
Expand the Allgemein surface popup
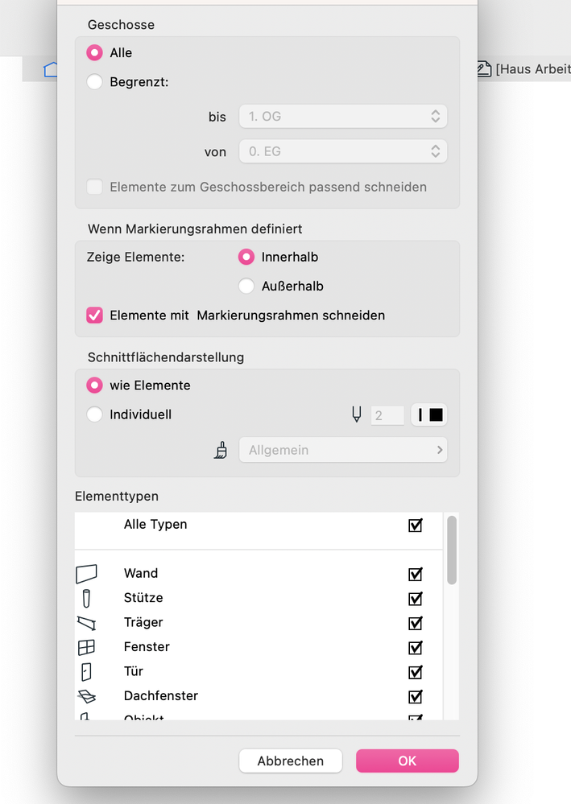[x=343, y=450]
